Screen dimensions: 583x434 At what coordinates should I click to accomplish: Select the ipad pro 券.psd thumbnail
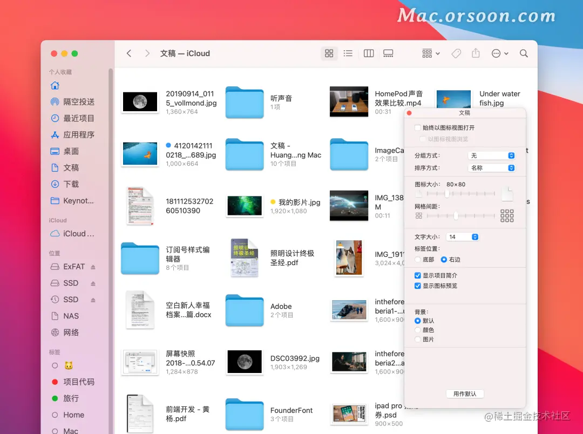(x=349, y=413)
